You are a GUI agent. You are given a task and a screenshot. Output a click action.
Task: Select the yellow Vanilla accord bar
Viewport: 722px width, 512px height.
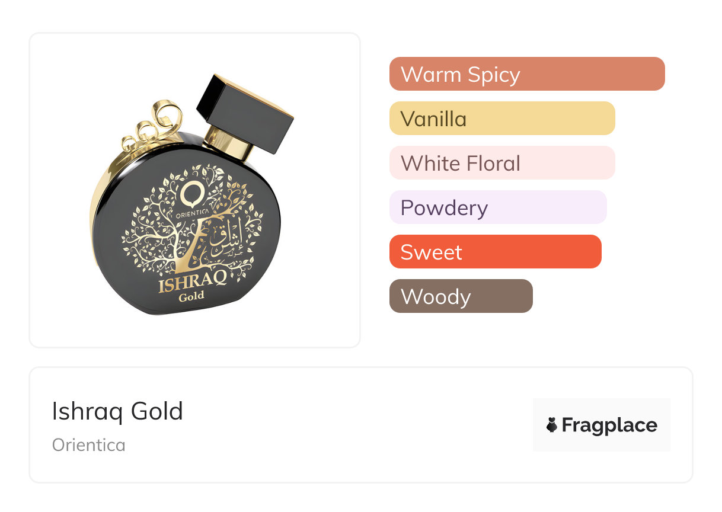pyautogui.click(x=501, y=119)
